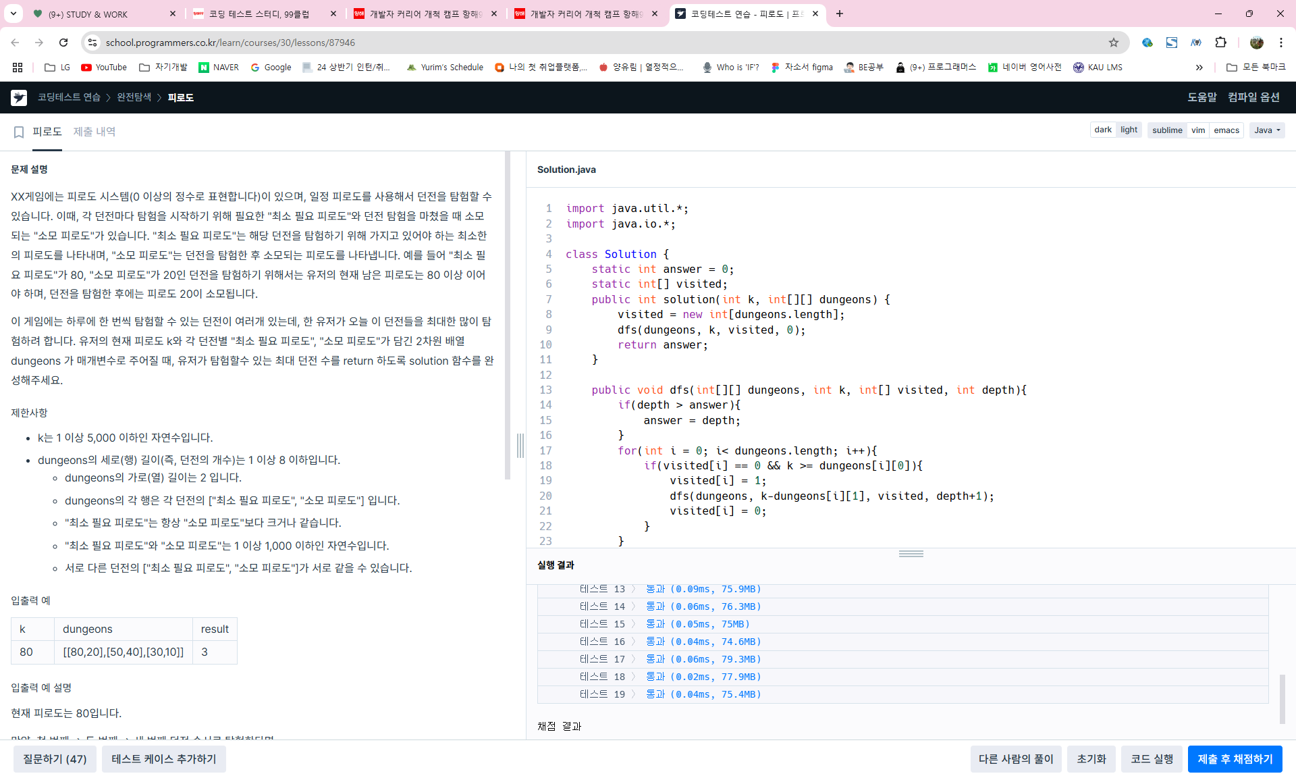The width and height of the screenshot is (1296, 778).
Task: Click 테스트 케이스 추가하기 button
Action: [164, 759]
